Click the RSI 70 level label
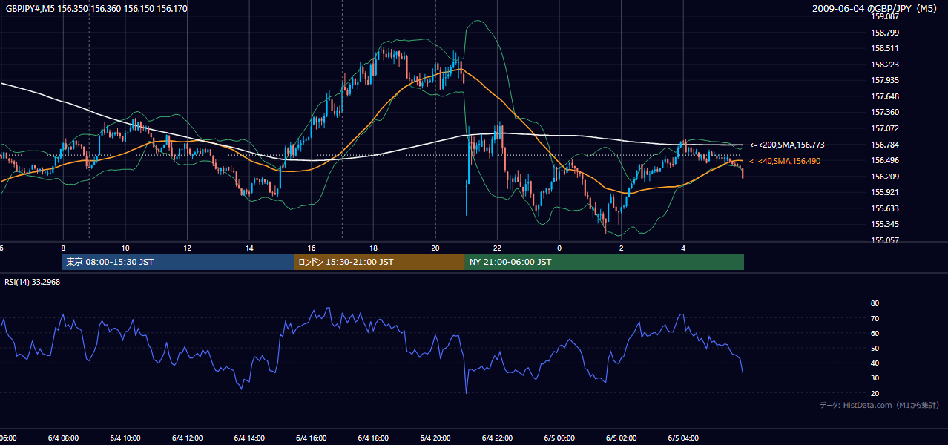Image resolution: width=948 pixels, height=445 pixels. 875,318
